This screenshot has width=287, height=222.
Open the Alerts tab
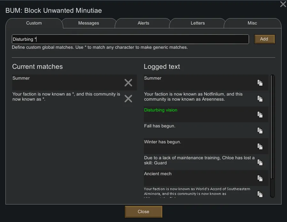click(x=143, y=23)
